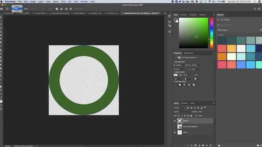Viewport: 262px width, 147px height.
Task: Toggle link between width and height
Action: tap(187, 65)
